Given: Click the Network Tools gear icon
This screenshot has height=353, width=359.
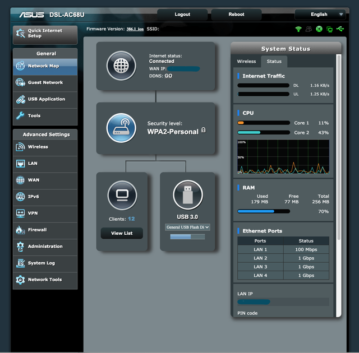Looking at the screenshot, I should [20, 280].
